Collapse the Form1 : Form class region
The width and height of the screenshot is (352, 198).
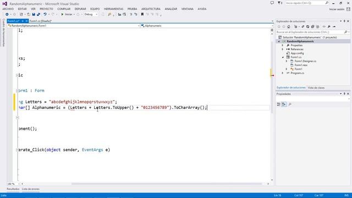click(x=17, y=91)
